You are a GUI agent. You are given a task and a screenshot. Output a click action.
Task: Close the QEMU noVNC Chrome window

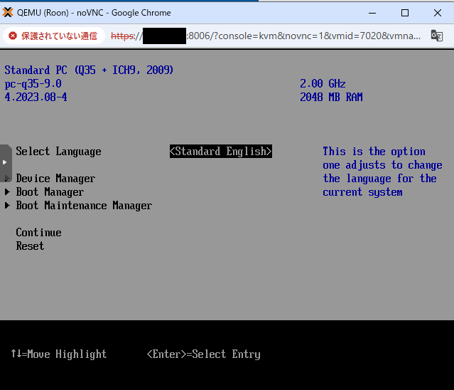click(438, 13)
